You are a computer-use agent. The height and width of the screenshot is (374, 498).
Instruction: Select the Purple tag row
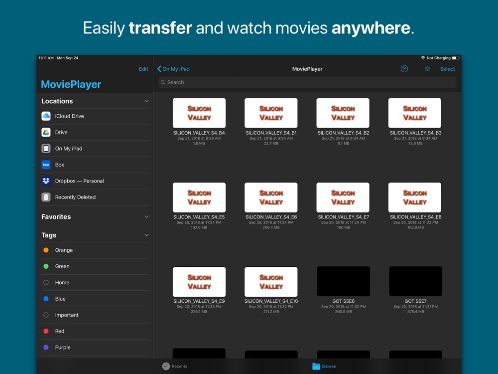click(x=95, y=347)
